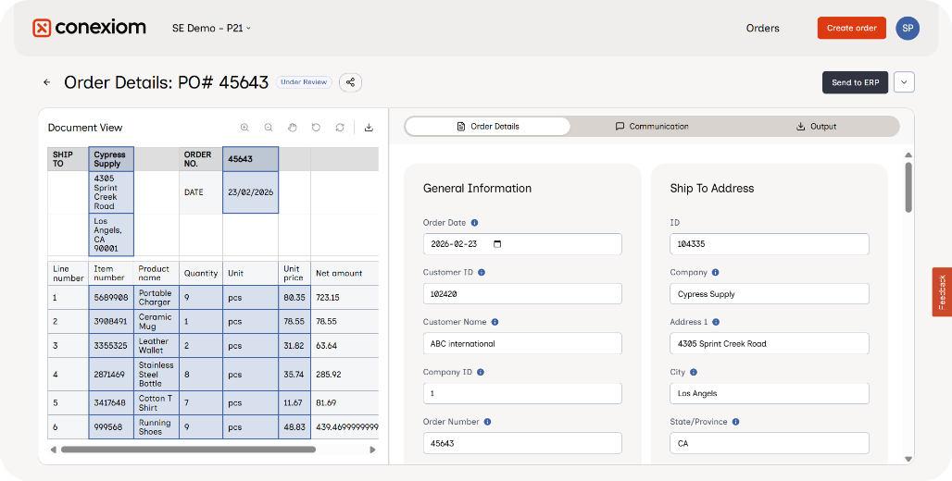
Task: Switch to the Communication tab
Action: (652, 126)
